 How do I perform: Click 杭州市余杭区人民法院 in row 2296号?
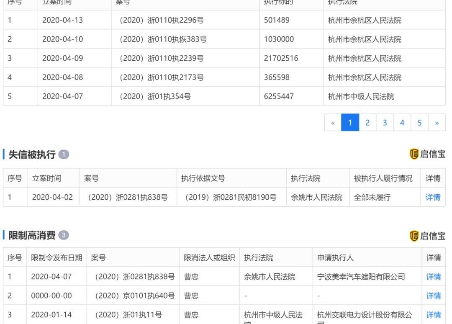(x=365, y=20)
